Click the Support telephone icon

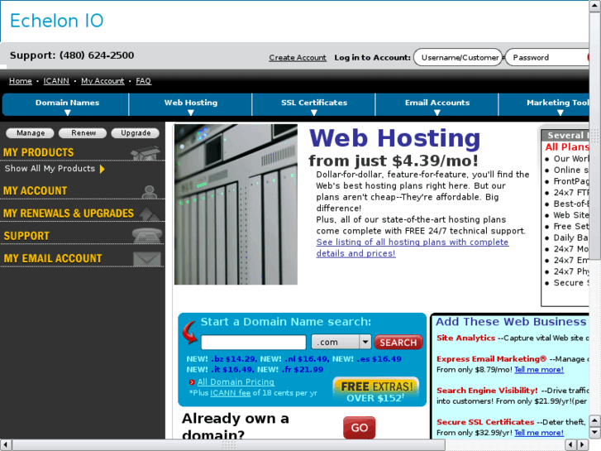pos(148,236)
